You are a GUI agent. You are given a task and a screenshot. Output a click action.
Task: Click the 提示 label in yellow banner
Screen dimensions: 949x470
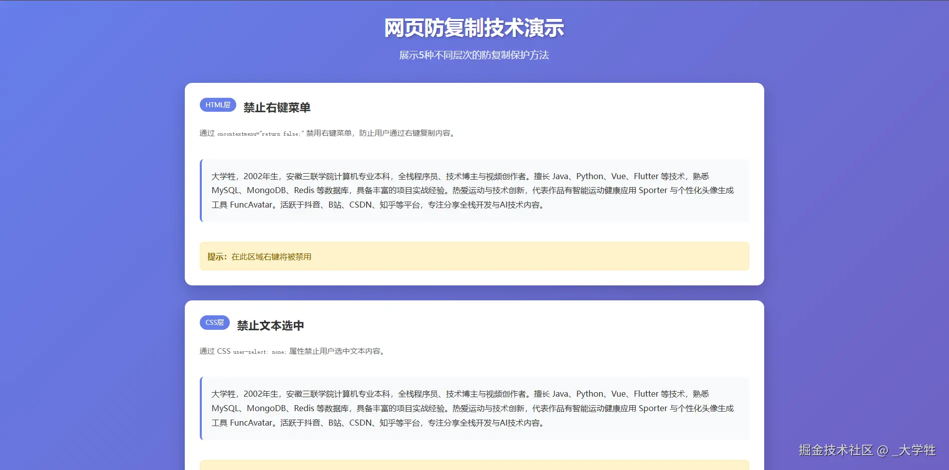pos(215,256)
